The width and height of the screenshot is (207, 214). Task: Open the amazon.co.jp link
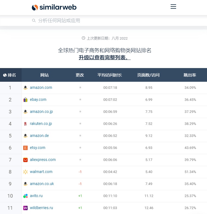pos(41,112)
